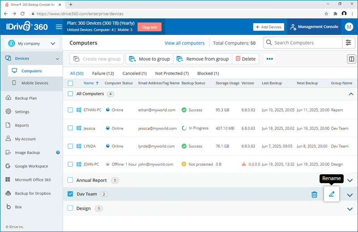The height and width of the screenshot is (232, 358).
Task: Open search filter settings icon
Action: [x=349, y=43]
